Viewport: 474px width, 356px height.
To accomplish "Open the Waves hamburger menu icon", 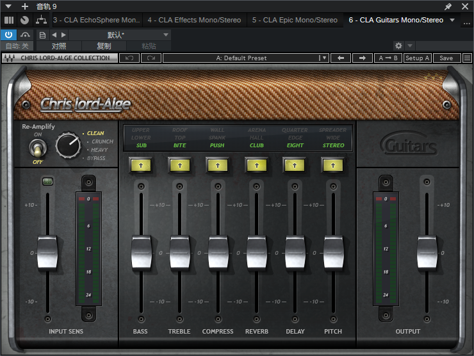I will point(467,58).
